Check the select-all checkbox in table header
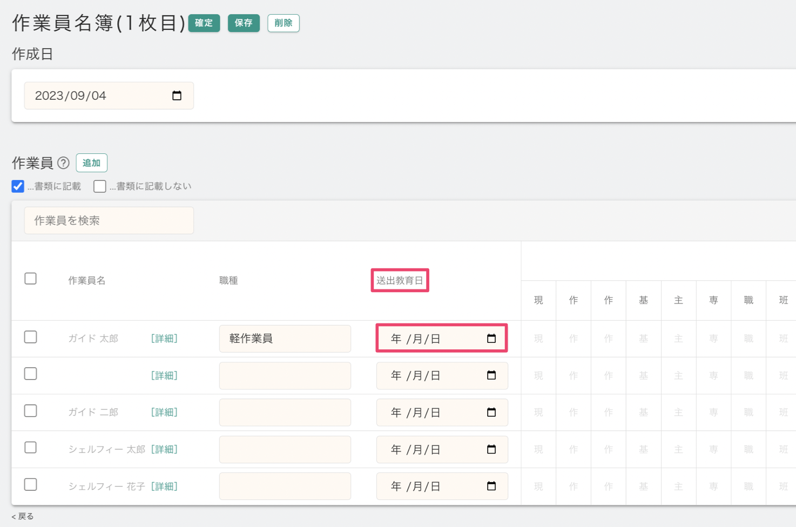The height and width of the screenshot is (527, 796). [x=31, y=279]
